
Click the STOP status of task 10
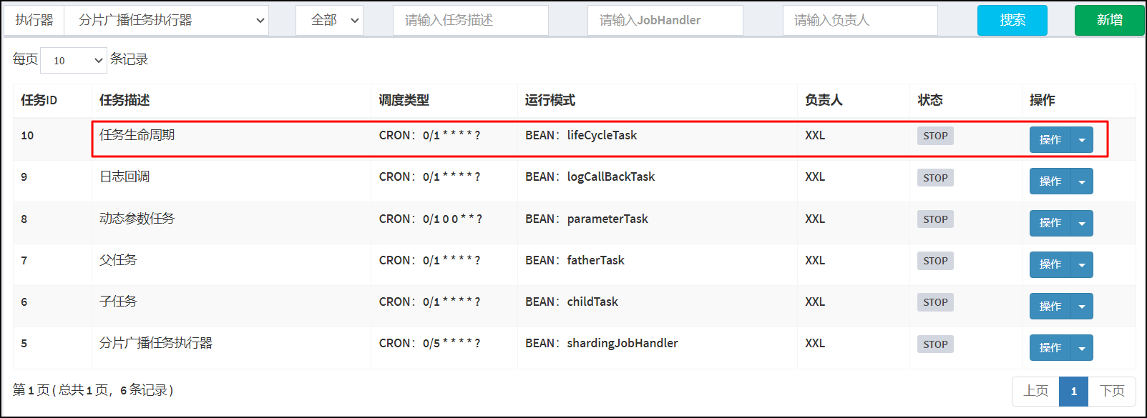935,136
